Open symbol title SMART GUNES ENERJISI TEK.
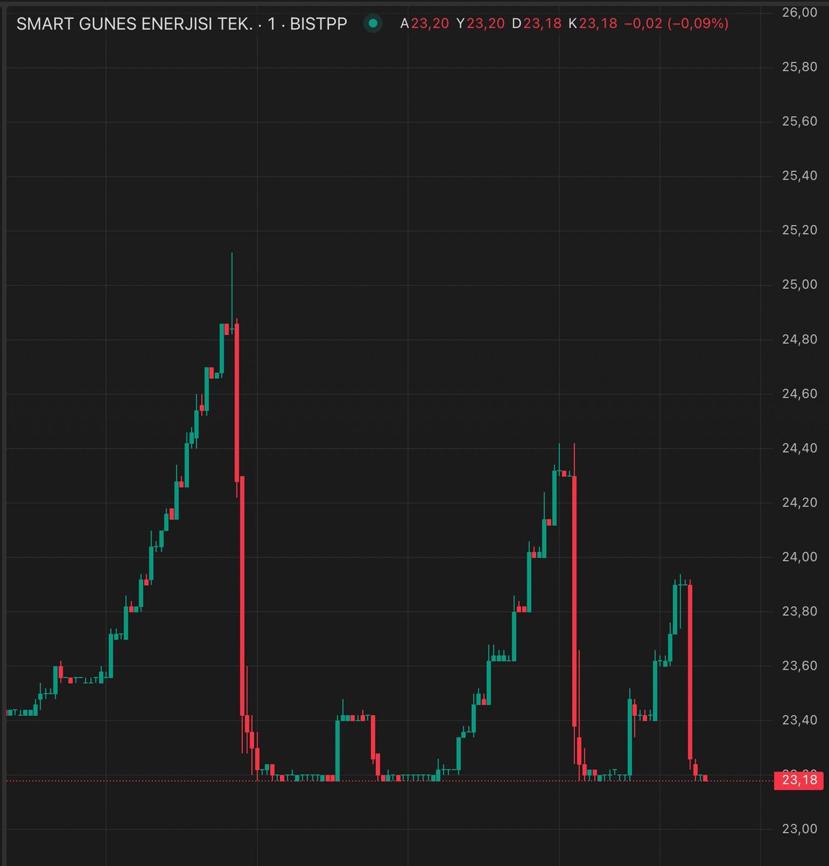Image resolution: width=829 pixels, height=866 pixels. point(135,24)
